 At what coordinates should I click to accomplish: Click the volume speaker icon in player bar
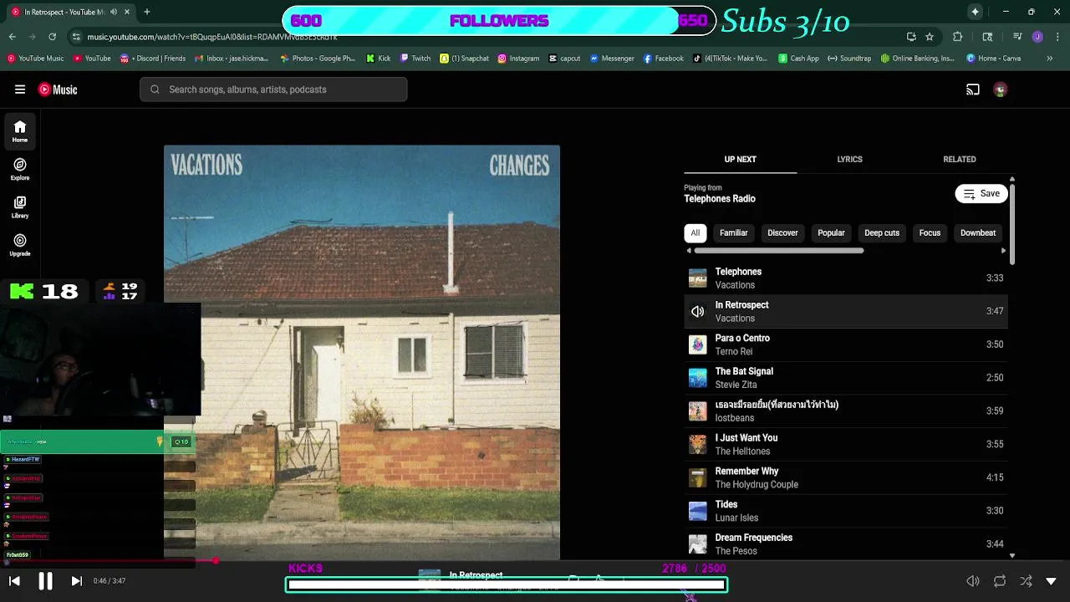[x=973, y=581]
